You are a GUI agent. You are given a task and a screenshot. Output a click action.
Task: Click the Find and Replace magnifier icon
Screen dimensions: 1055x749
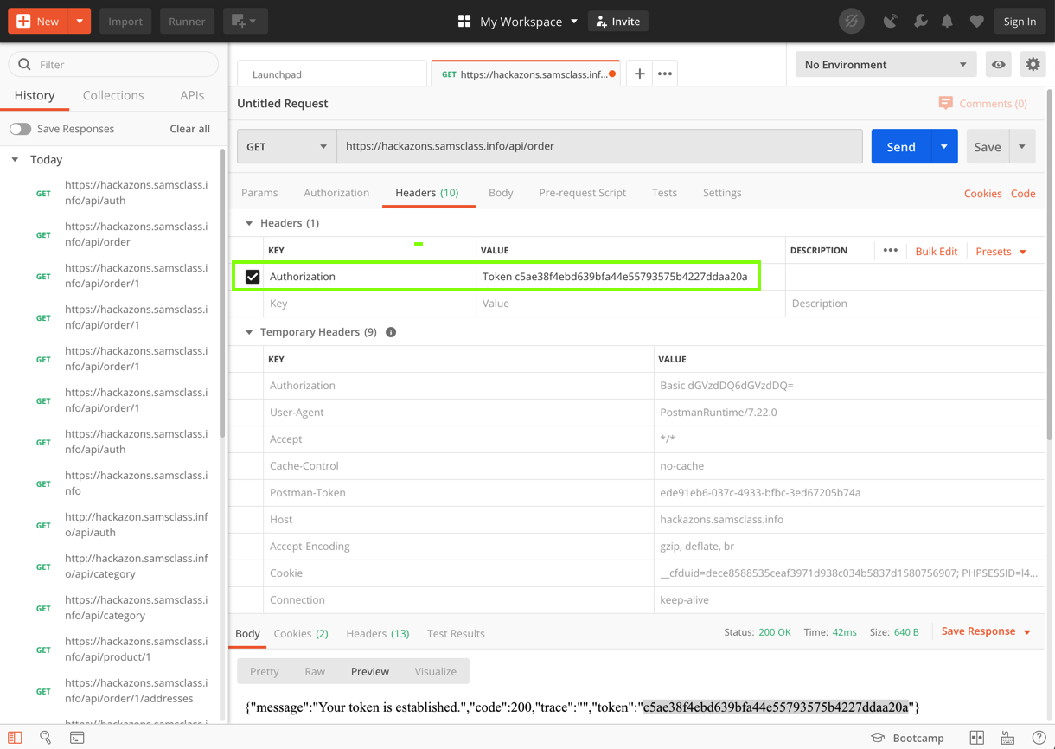pyautogui.click(x=46, y=738)
